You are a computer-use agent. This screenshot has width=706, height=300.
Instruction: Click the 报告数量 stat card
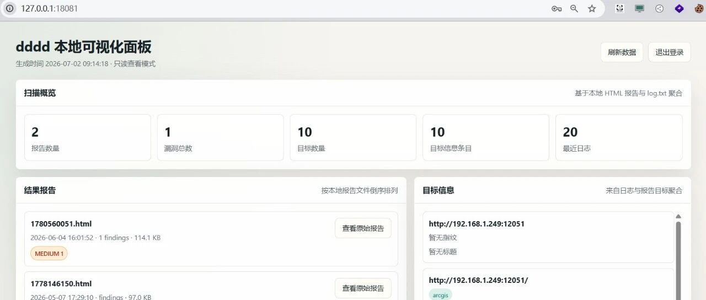tap(88, 137)
